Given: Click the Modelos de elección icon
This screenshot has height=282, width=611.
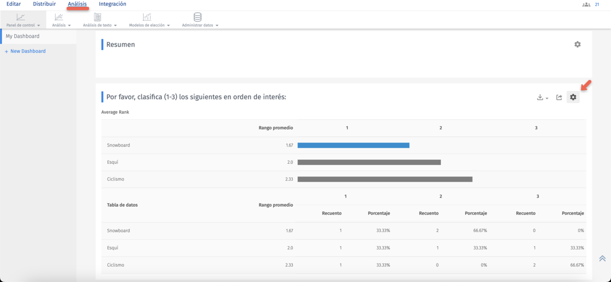Looking at the screenshot, I should [147, 17].
